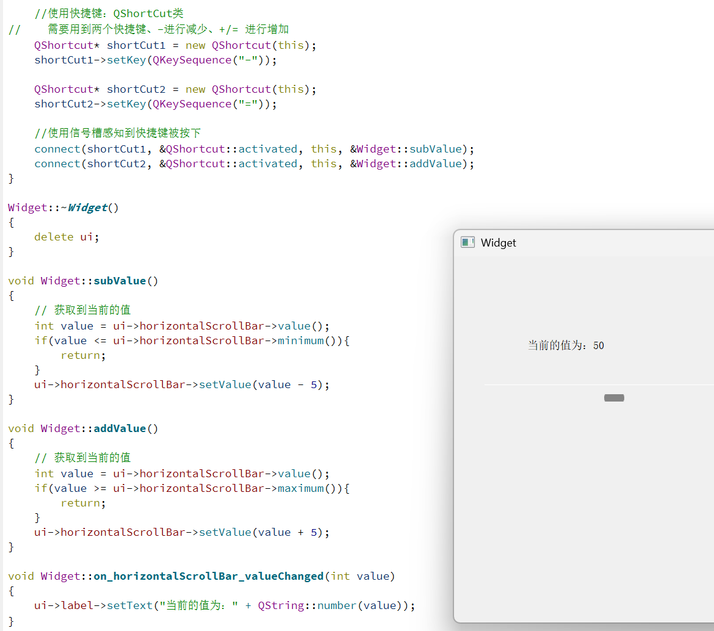Click the Widget window icon in title bar
This screenshot has width=714, height=631.
point(467,242)
